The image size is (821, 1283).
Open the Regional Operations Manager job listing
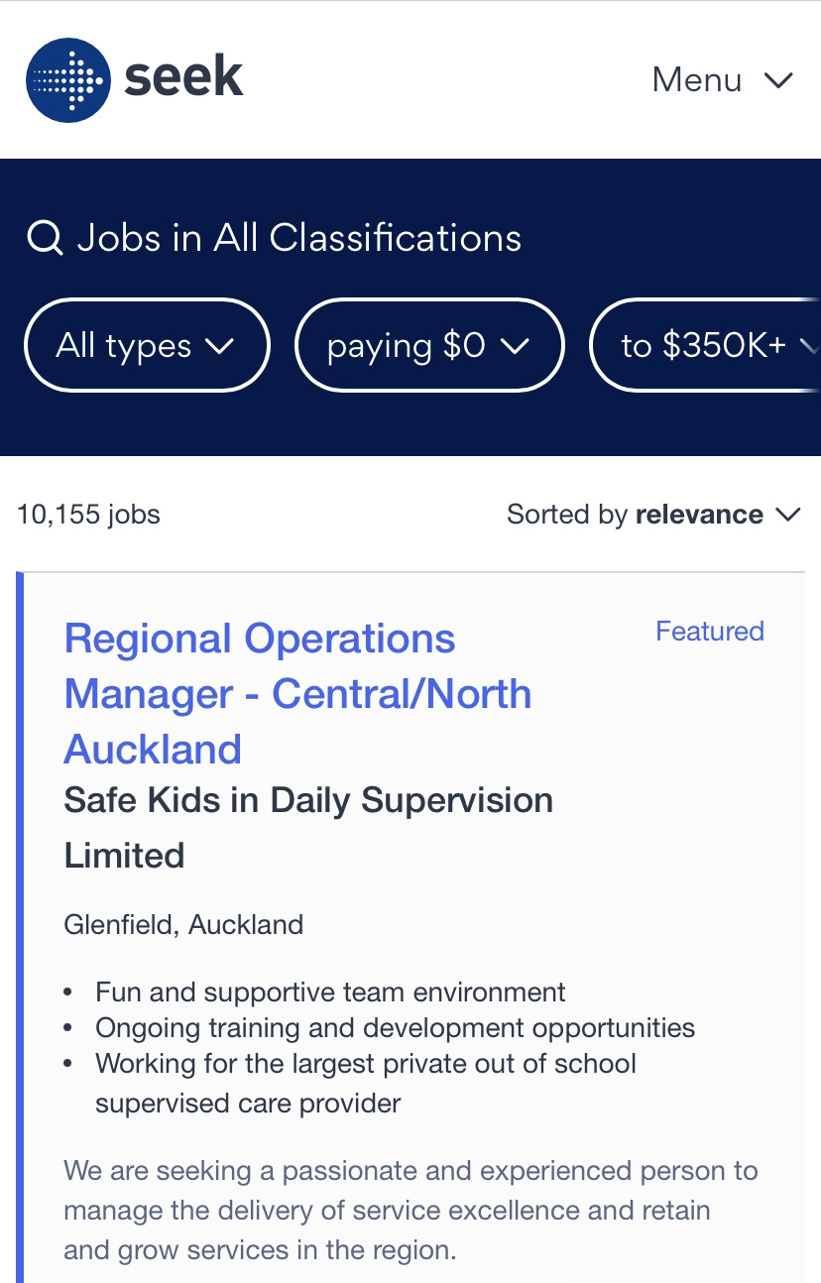pyautogui.click(x=297, y=693)
